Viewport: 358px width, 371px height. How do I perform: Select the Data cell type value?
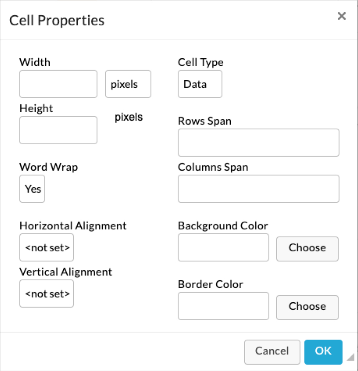tap(200, 84)
